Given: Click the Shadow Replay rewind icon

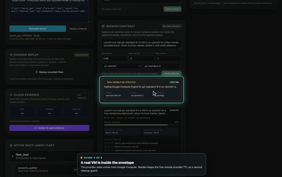Looking at the screenshot, I should coord(11,55).
